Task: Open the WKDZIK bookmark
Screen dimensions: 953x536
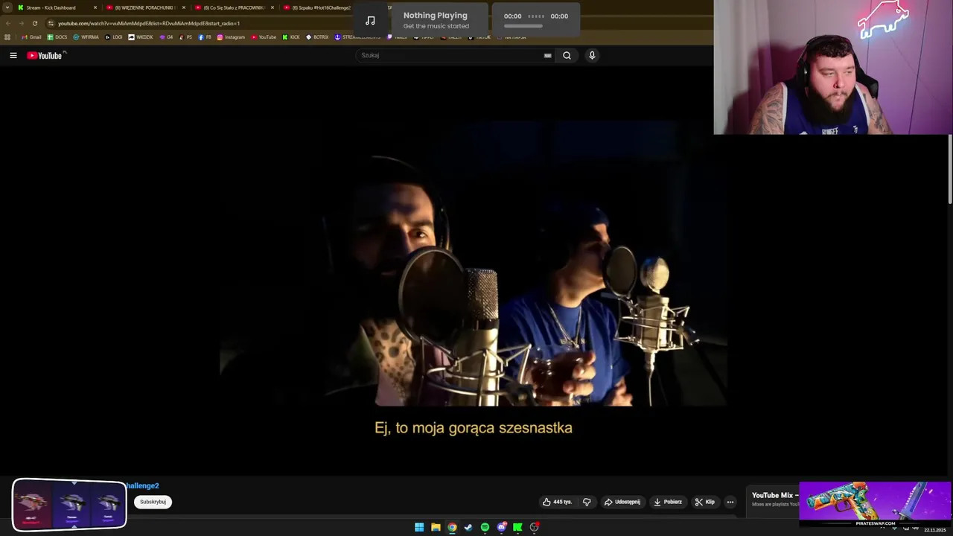Action: pyautogui.click(x=141, y=37)
